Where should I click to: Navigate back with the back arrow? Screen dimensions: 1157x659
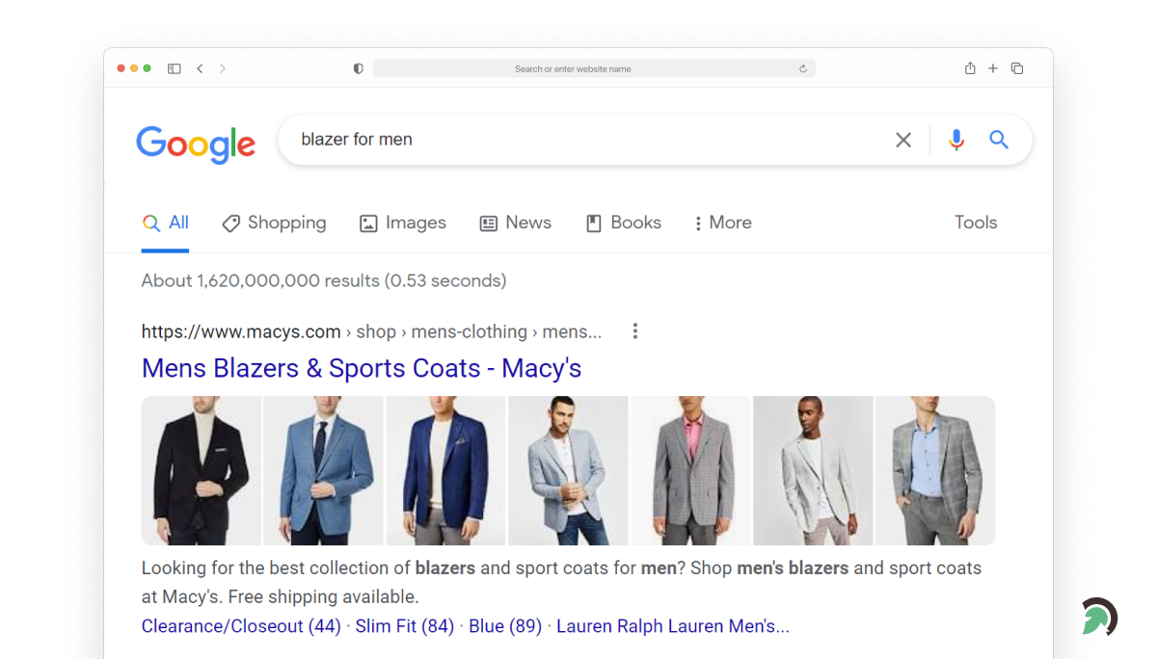click(x=200, y=68)
